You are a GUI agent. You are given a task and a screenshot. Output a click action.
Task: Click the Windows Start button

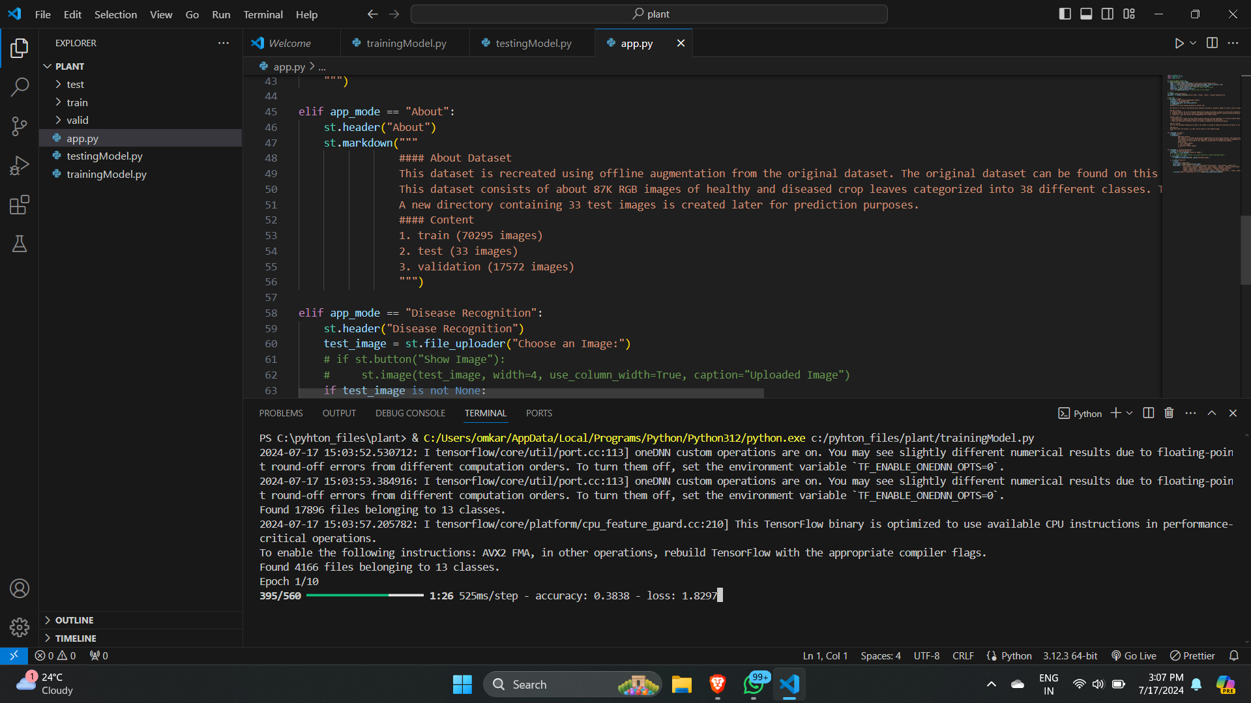click(462, 684)
